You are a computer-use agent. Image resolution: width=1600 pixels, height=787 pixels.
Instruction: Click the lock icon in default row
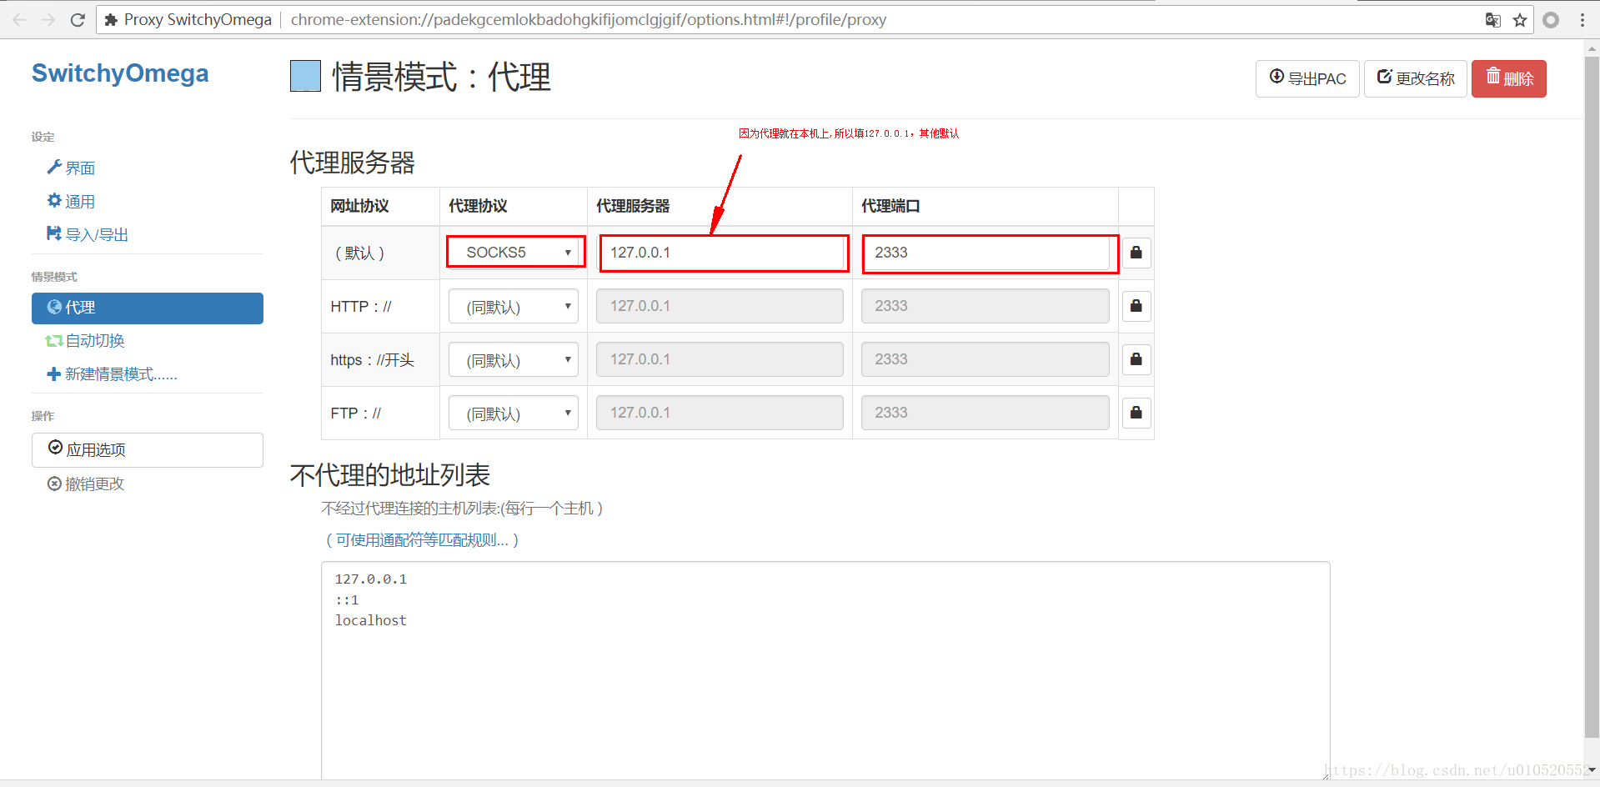pyautogui.click(x=1136, y=253)
